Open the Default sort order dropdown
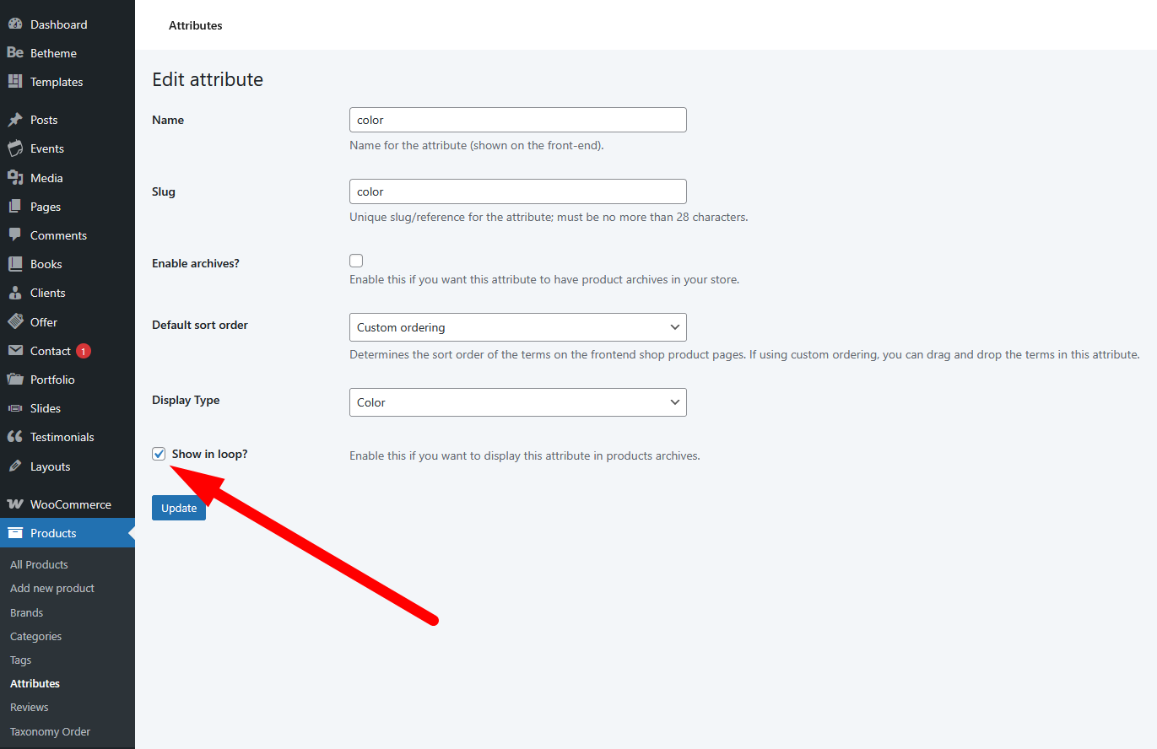 [x=517, y=327]
